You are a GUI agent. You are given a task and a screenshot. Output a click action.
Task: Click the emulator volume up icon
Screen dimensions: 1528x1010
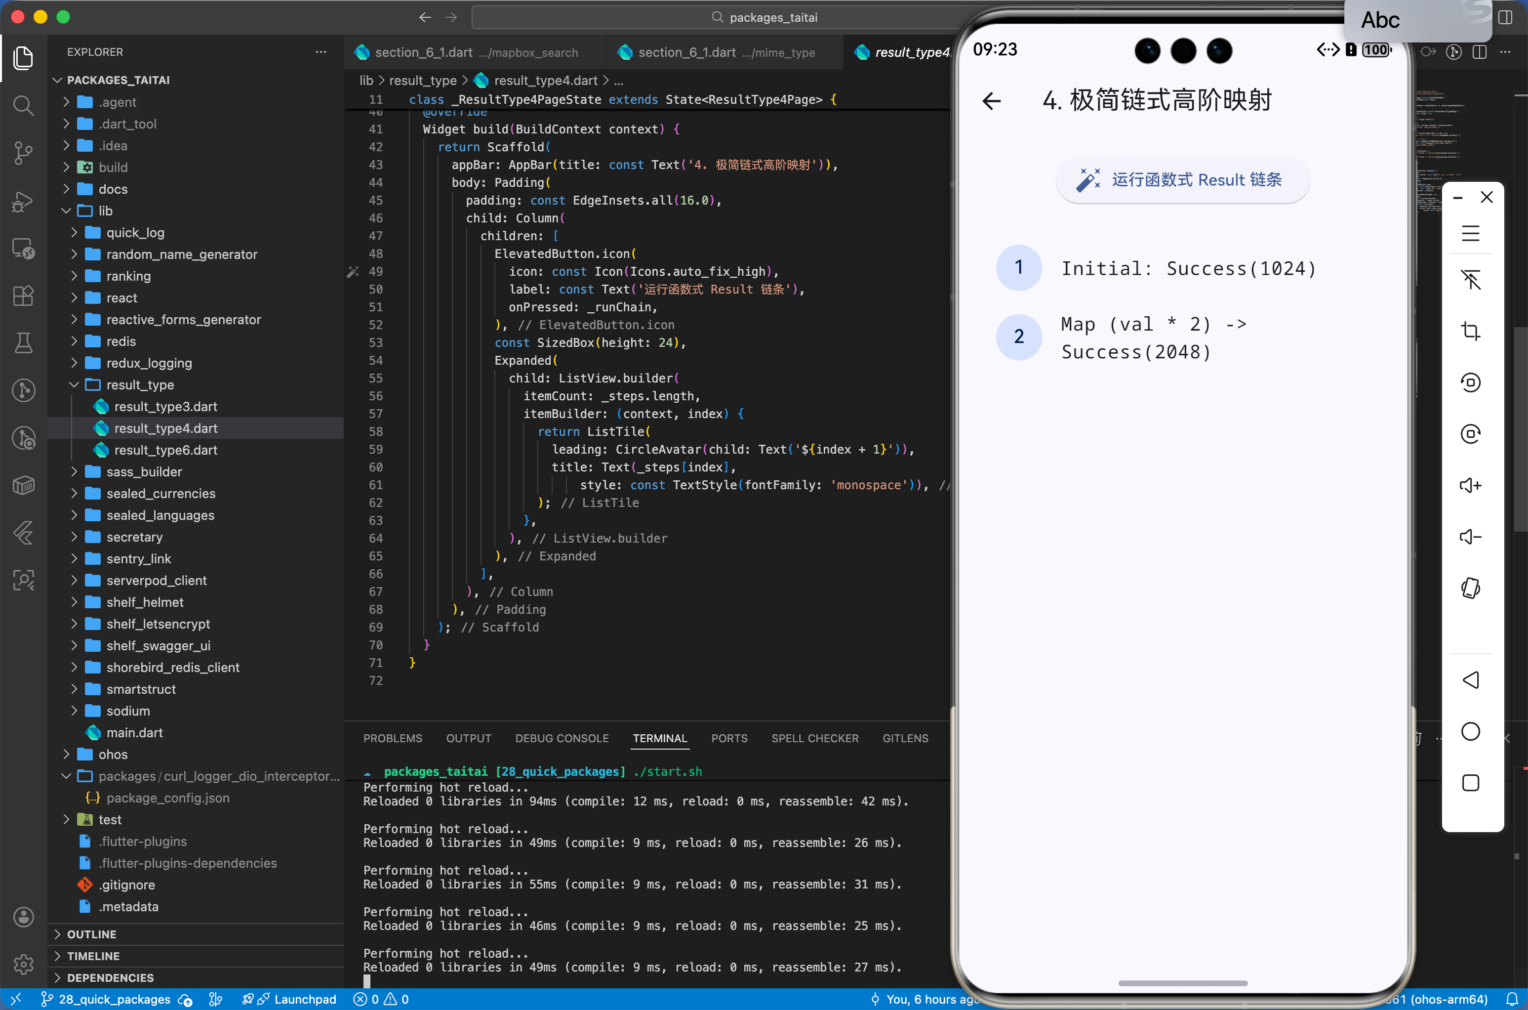(x=1470, y=485)
